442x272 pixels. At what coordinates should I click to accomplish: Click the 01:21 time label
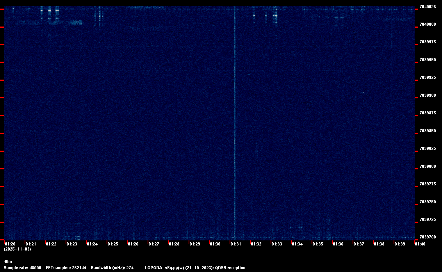31,244
